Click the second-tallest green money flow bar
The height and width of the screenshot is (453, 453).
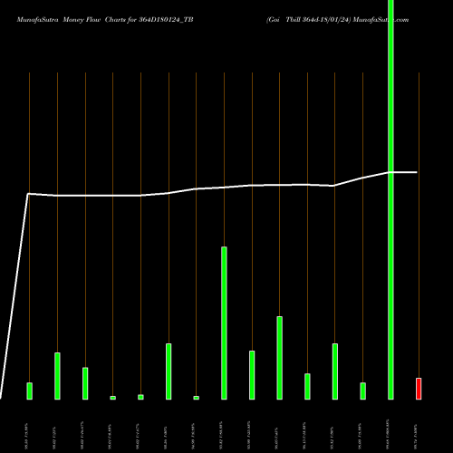(224, 323)
